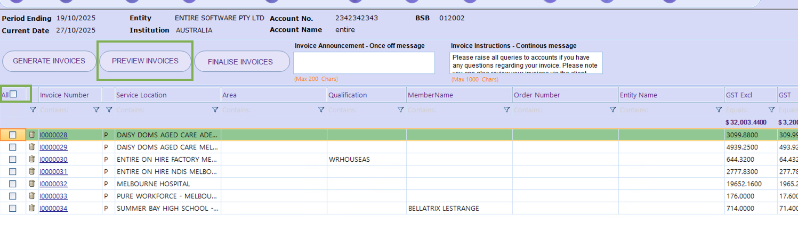This screenshot has height=249, width=798.
Task: Delete invoice I0000030 using trash icon
Action: point(31,159)
